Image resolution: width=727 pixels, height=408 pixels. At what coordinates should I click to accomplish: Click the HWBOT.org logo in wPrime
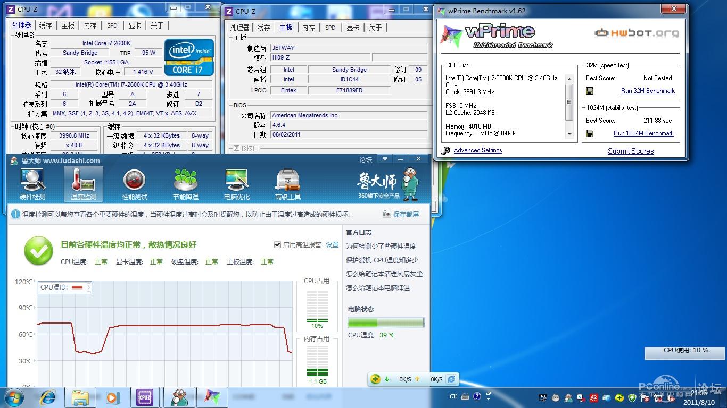click(x=637, y=33)
